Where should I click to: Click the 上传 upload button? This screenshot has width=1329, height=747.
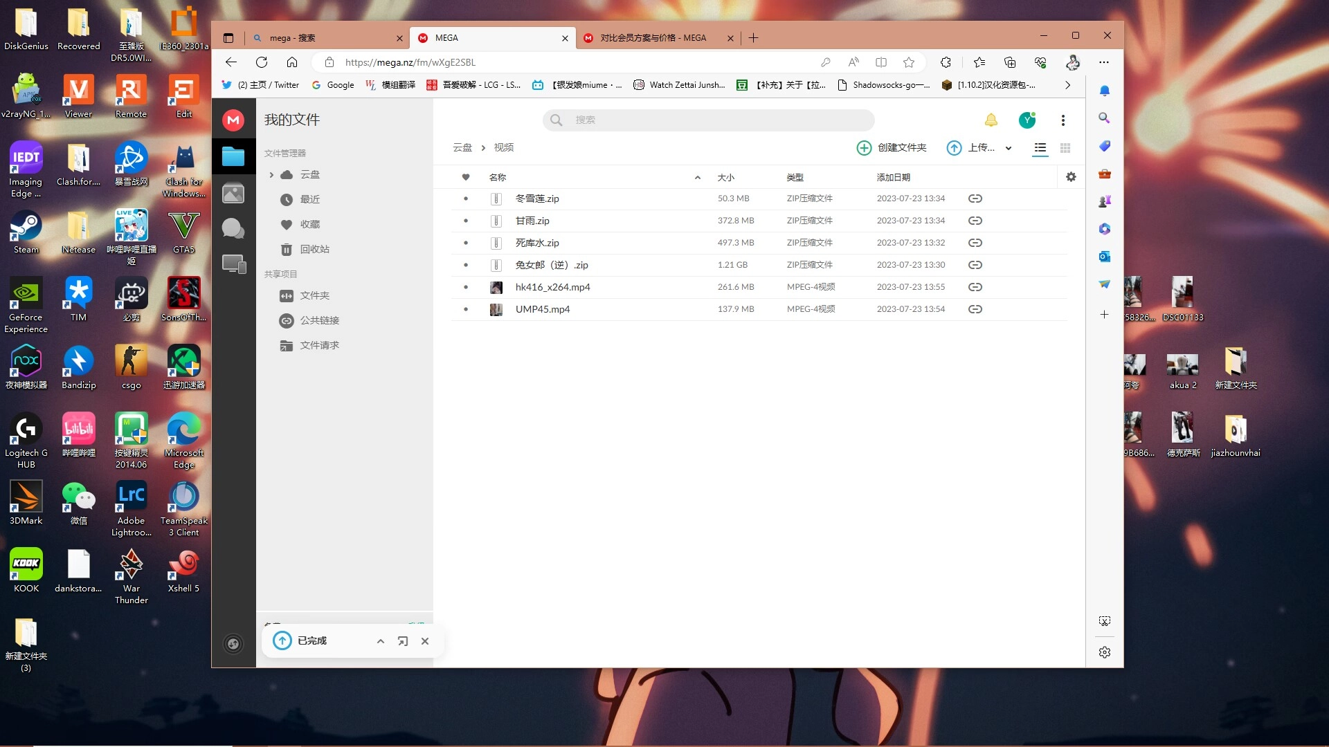971,148
